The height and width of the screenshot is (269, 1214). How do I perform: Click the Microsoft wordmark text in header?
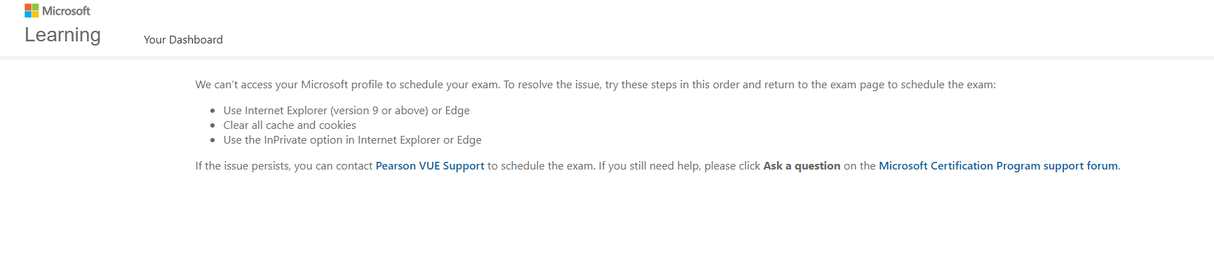pos(66,11)
